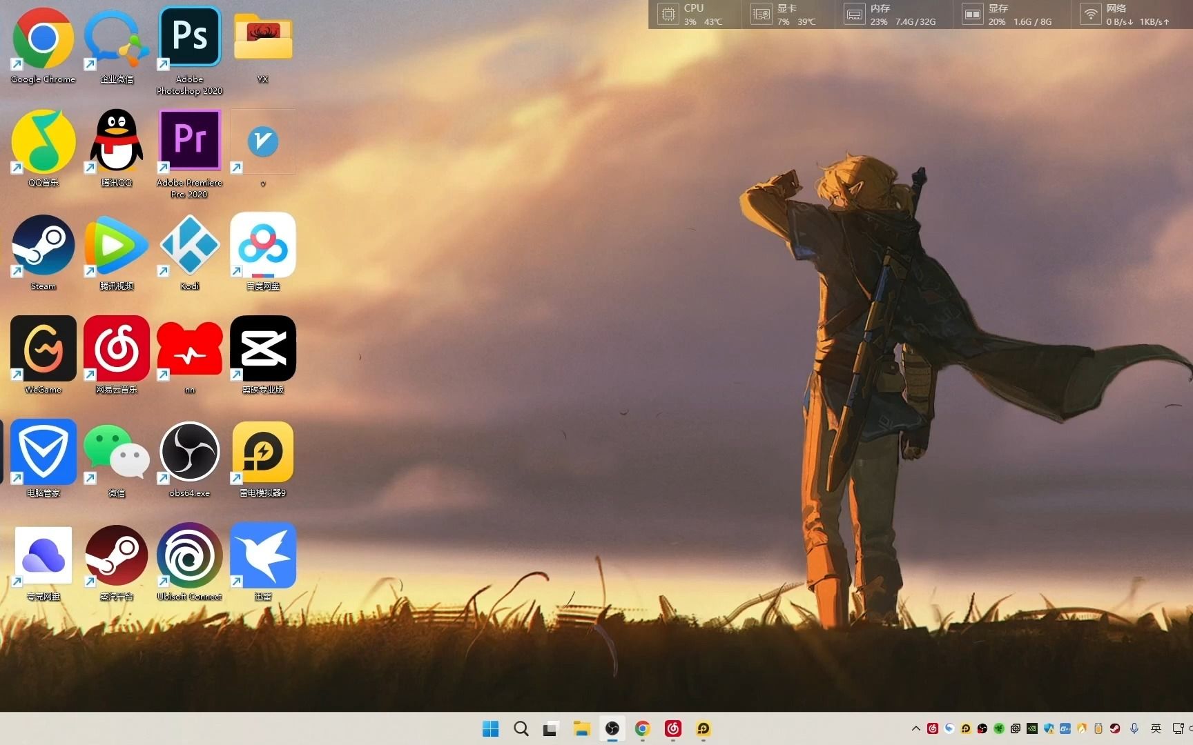This screenshot has height=745, width=1193.
Task: Open taskbar Search
Action: (x=521, y=728)
